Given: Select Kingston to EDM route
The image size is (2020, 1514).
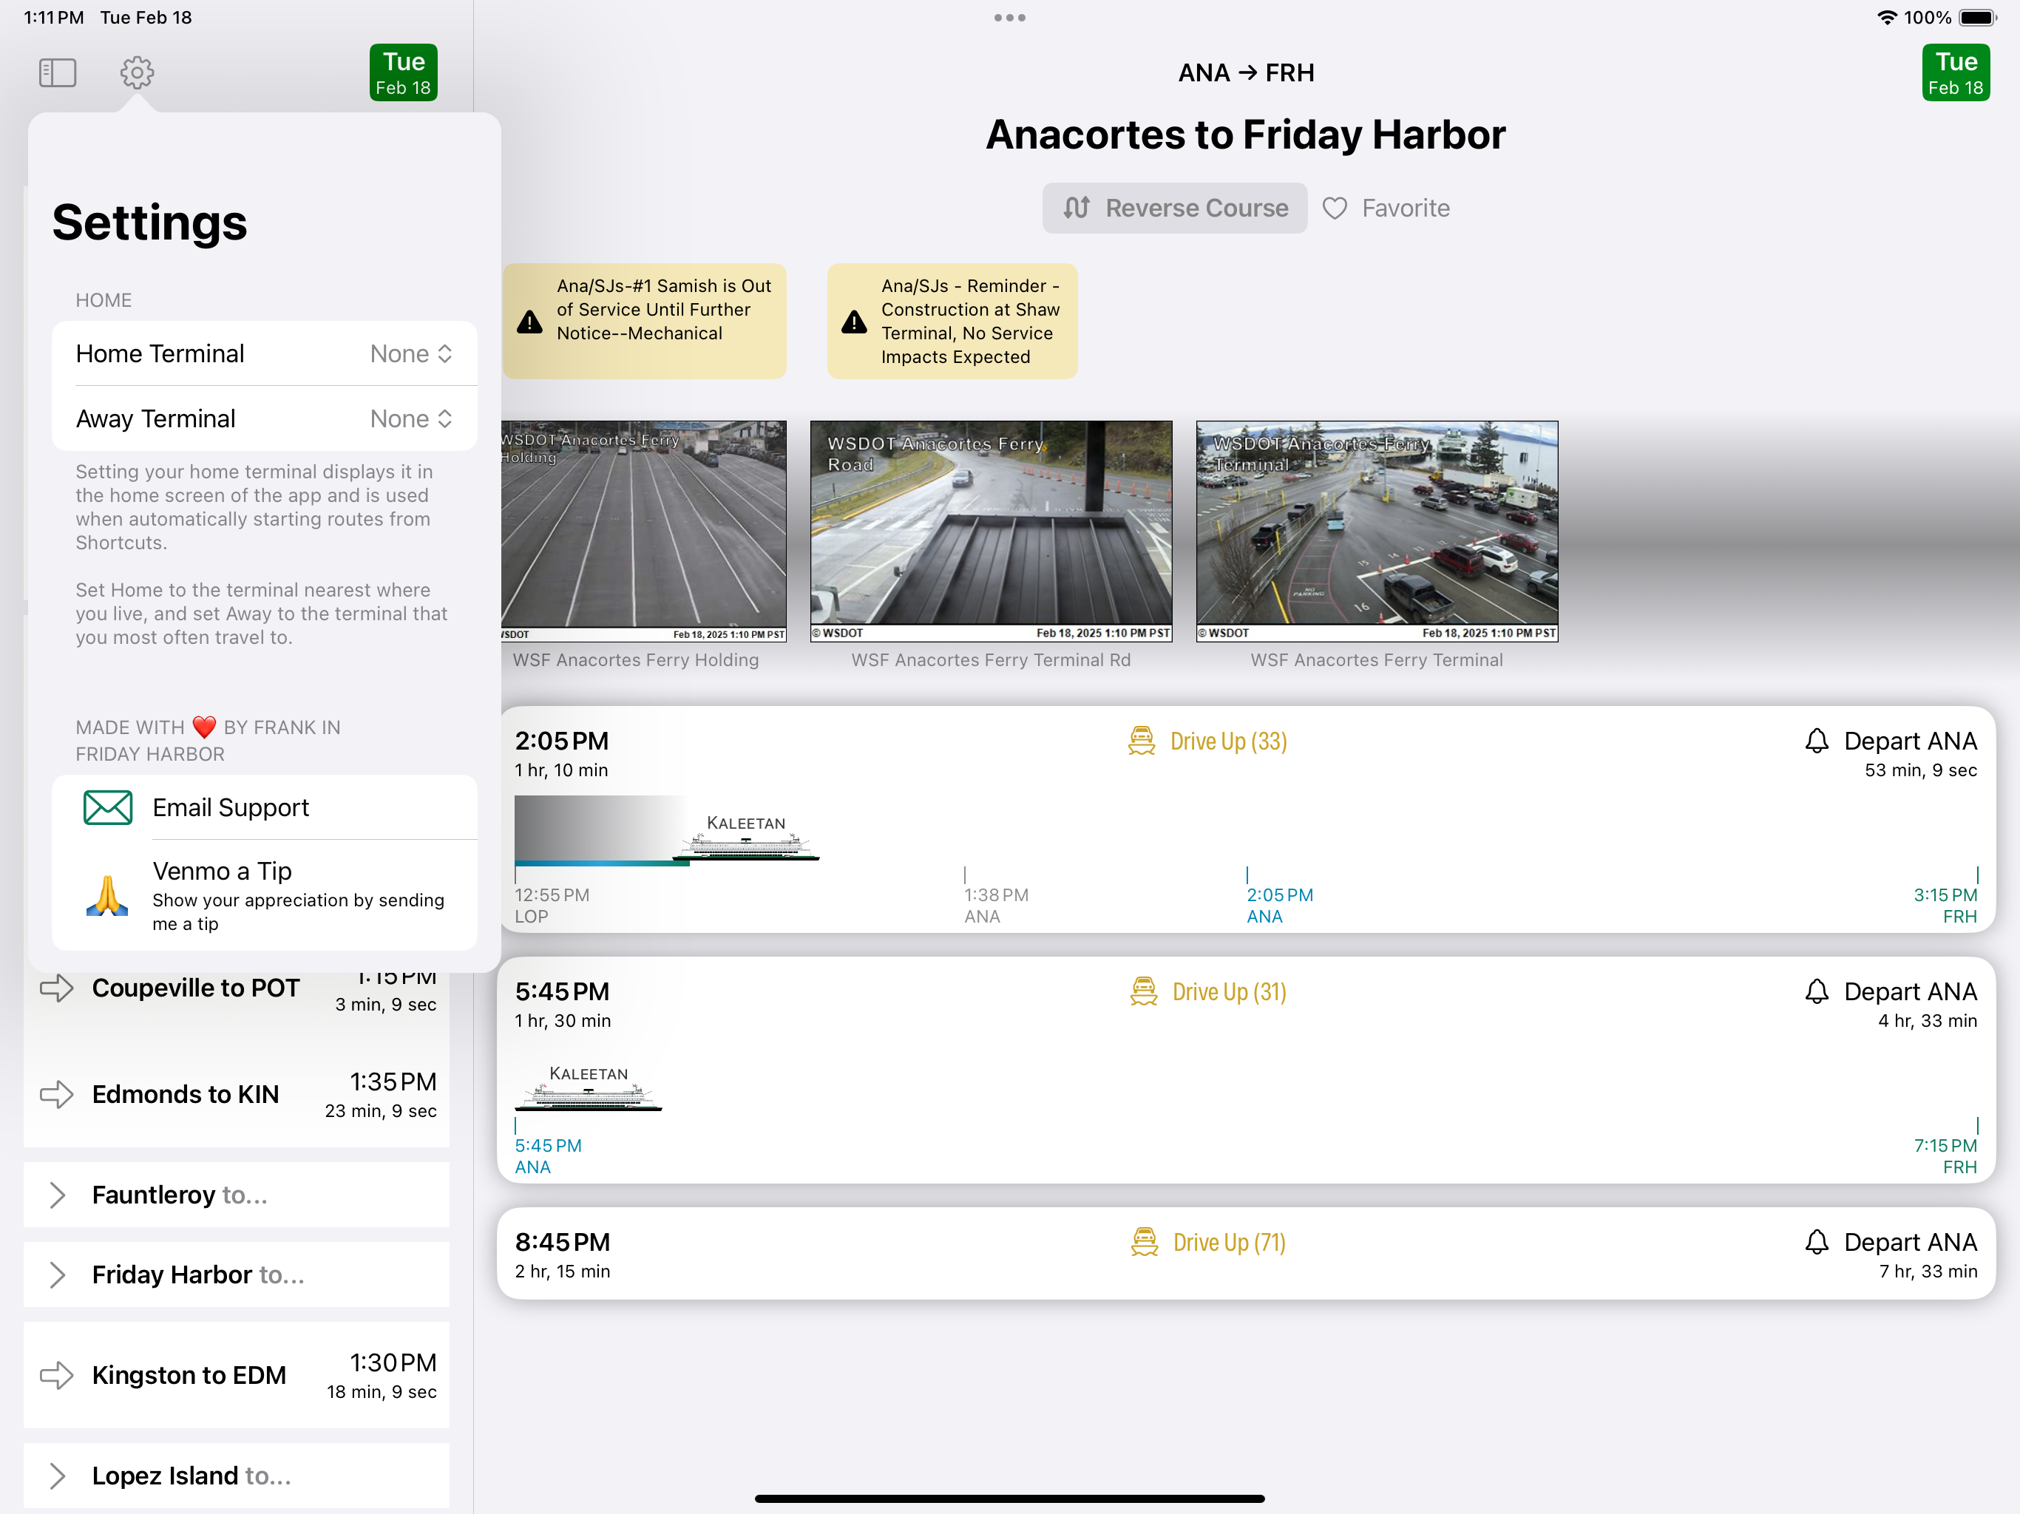Looking at the screenshot, I should point(237,1375).
